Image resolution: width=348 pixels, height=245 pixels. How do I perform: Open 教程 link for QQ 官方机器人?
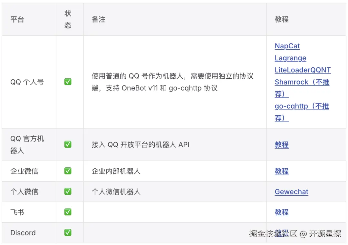(x=282, y=145)
